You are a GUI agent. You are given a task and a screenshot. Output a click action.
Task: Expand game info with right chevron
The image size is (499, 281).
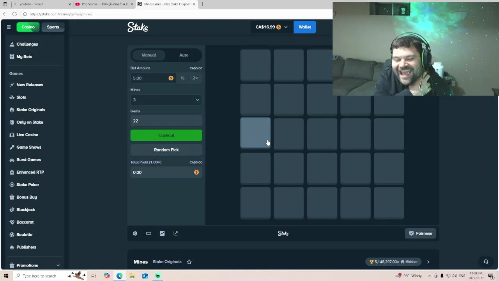pos(428,262)
